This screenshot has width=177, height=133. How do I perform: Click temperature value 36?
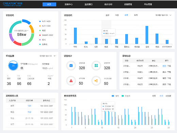click(9, 84)
